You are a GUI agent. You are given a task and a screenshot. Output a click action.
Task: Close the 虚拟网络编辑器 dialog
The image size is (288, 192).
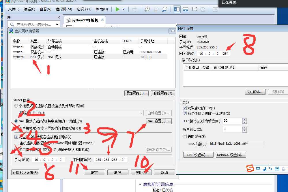173,31
